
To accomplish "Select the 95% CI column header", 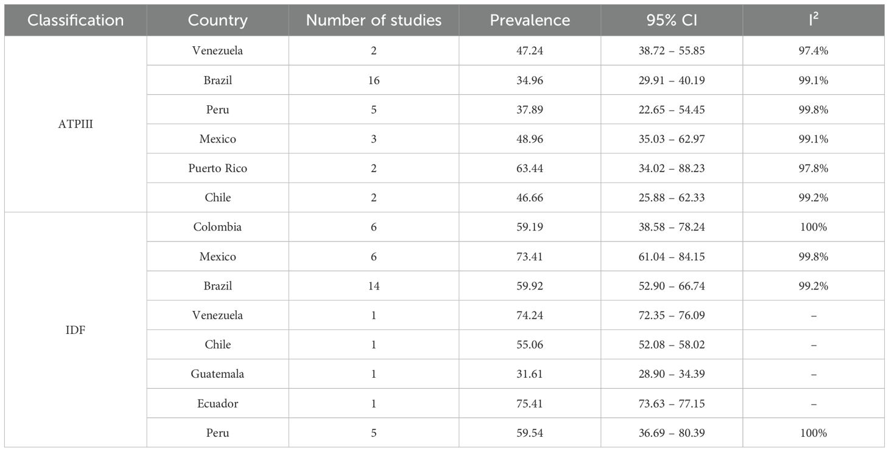I will pos(672,20).
